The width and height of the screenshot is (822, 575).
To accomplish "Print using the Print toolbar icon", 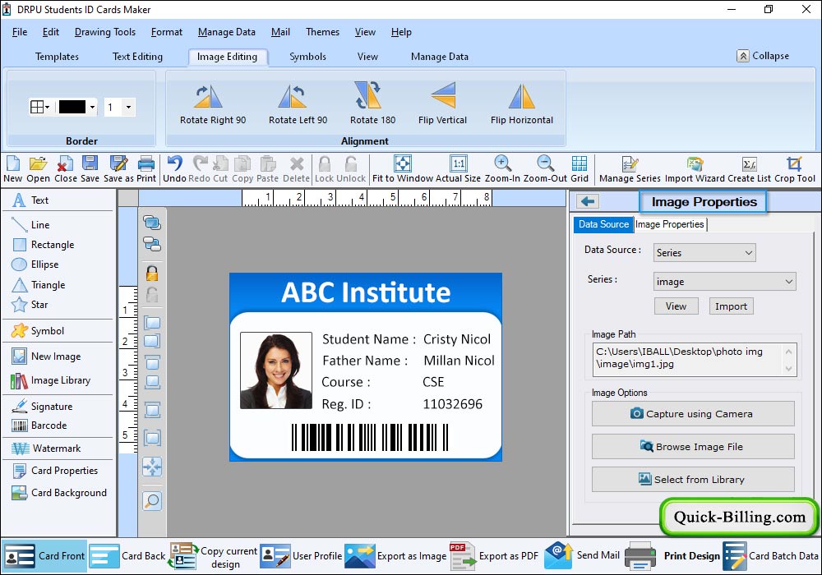I will click(x=146, y=169).
